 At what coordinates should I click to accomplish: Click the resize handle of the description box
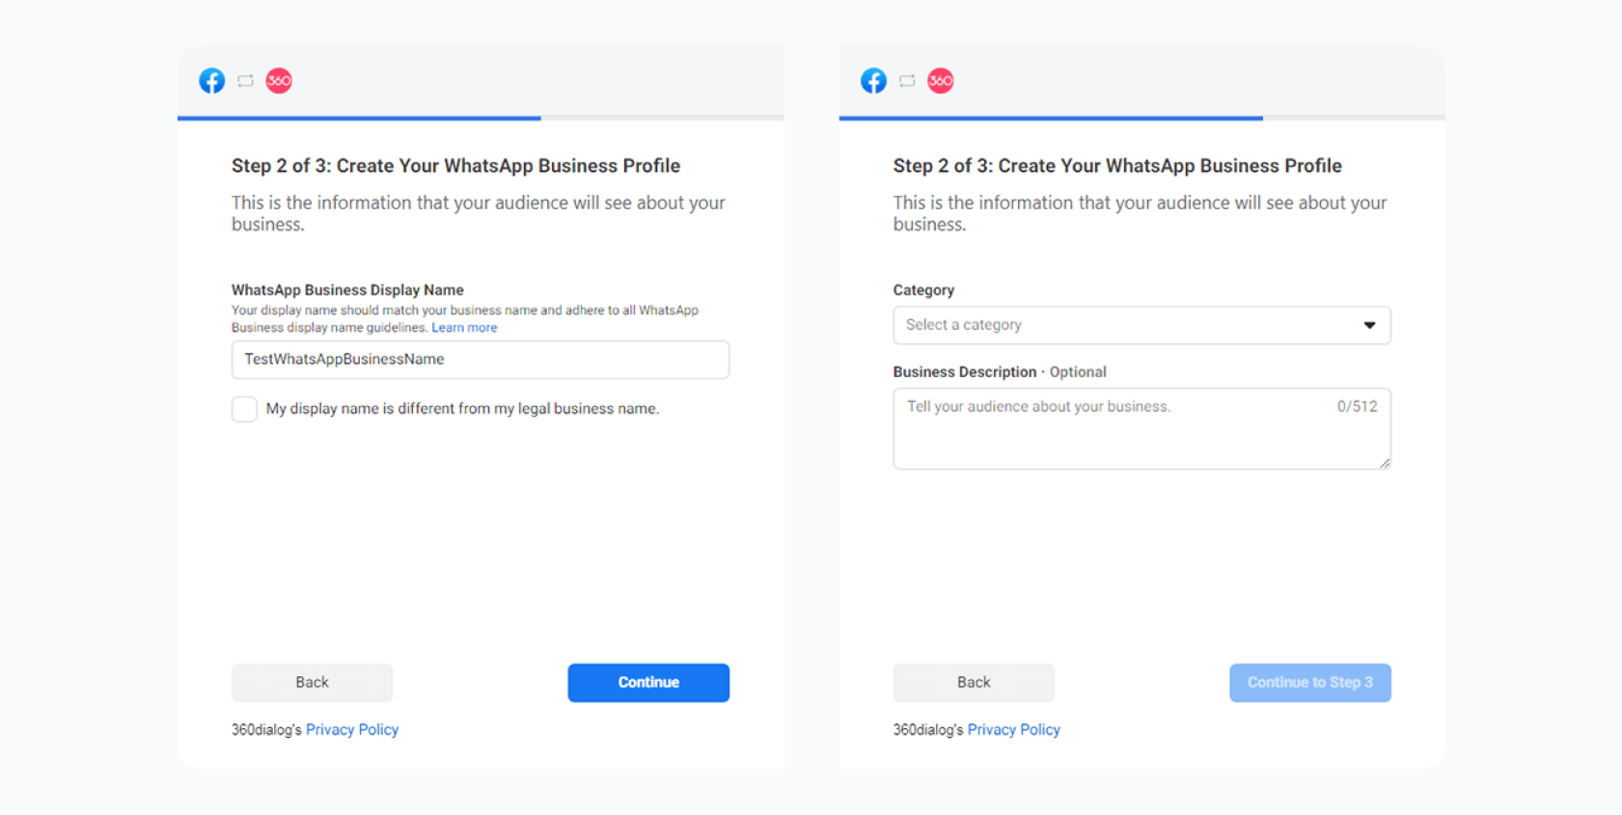point(1385,464)
